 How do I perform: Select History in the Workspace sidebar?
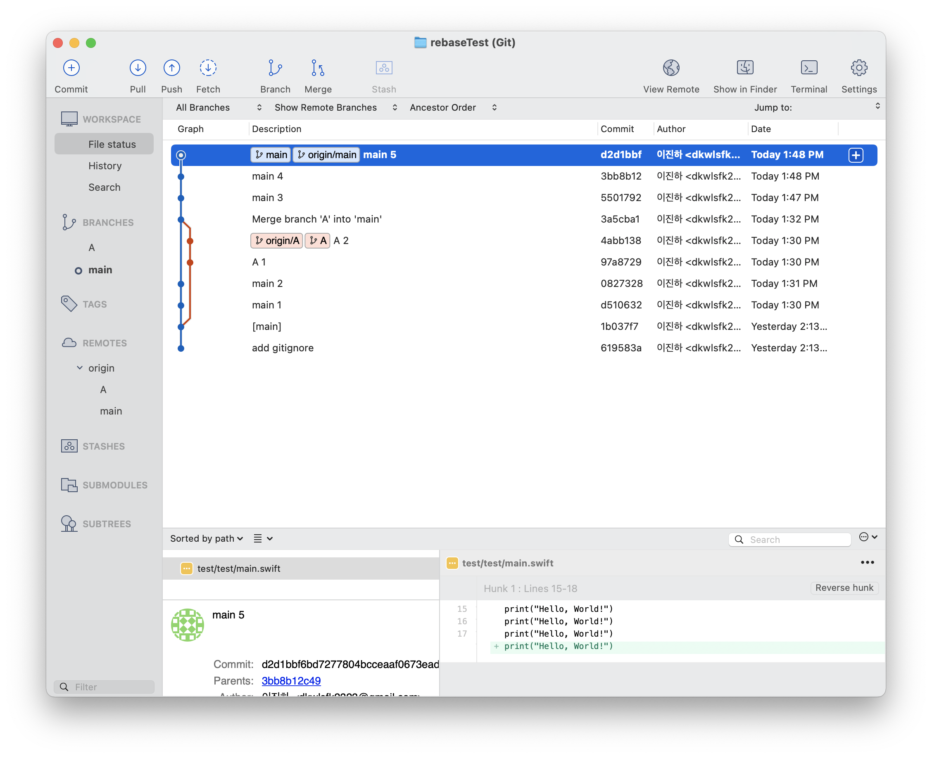click(105, 166)
